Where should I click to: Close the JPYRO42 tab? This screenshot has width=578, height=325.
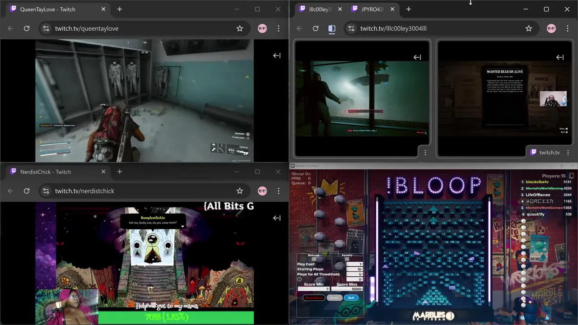(x=392, y=9)
